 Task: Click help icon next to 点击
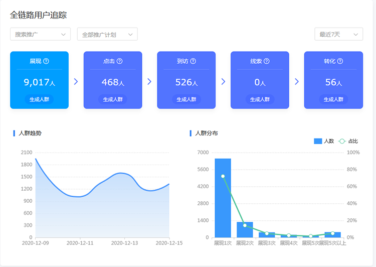[119, 61]
